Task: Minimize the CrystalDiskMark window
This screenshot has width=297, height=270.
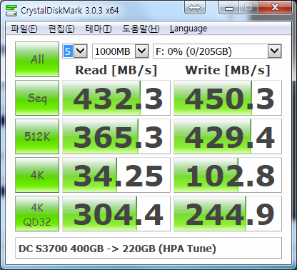Action: pyautogui.click(x=229, y=8)
